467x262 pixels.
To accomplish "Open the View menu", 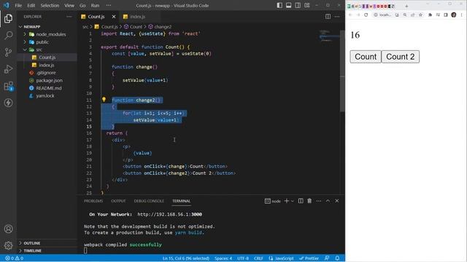I will click(x=69, y=5).
